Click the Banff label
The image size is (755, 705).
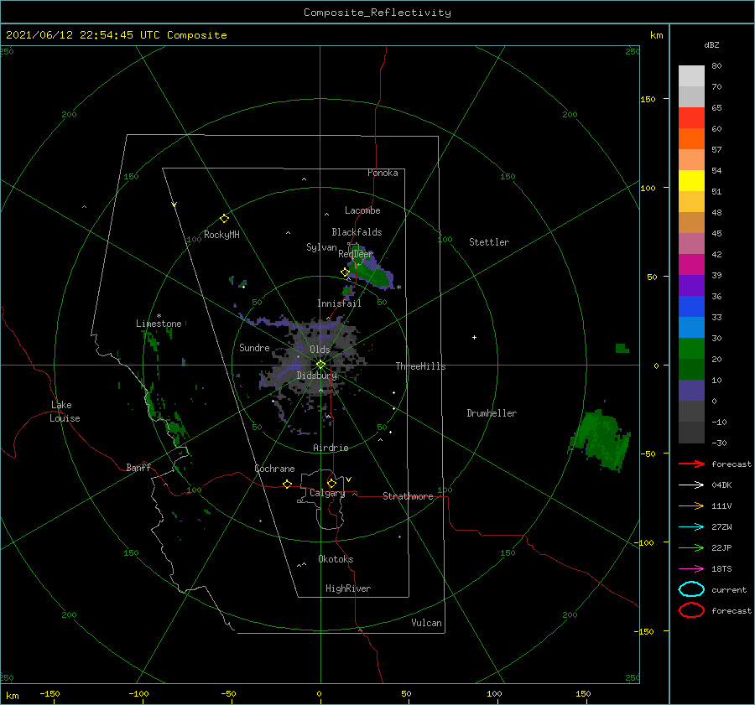click(138, 467)
